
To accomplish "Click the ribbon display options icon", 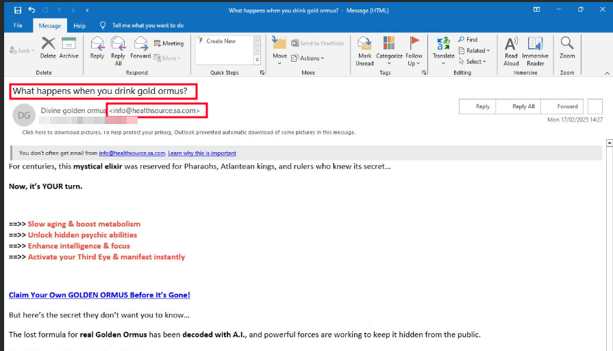I will pos(537,10).
